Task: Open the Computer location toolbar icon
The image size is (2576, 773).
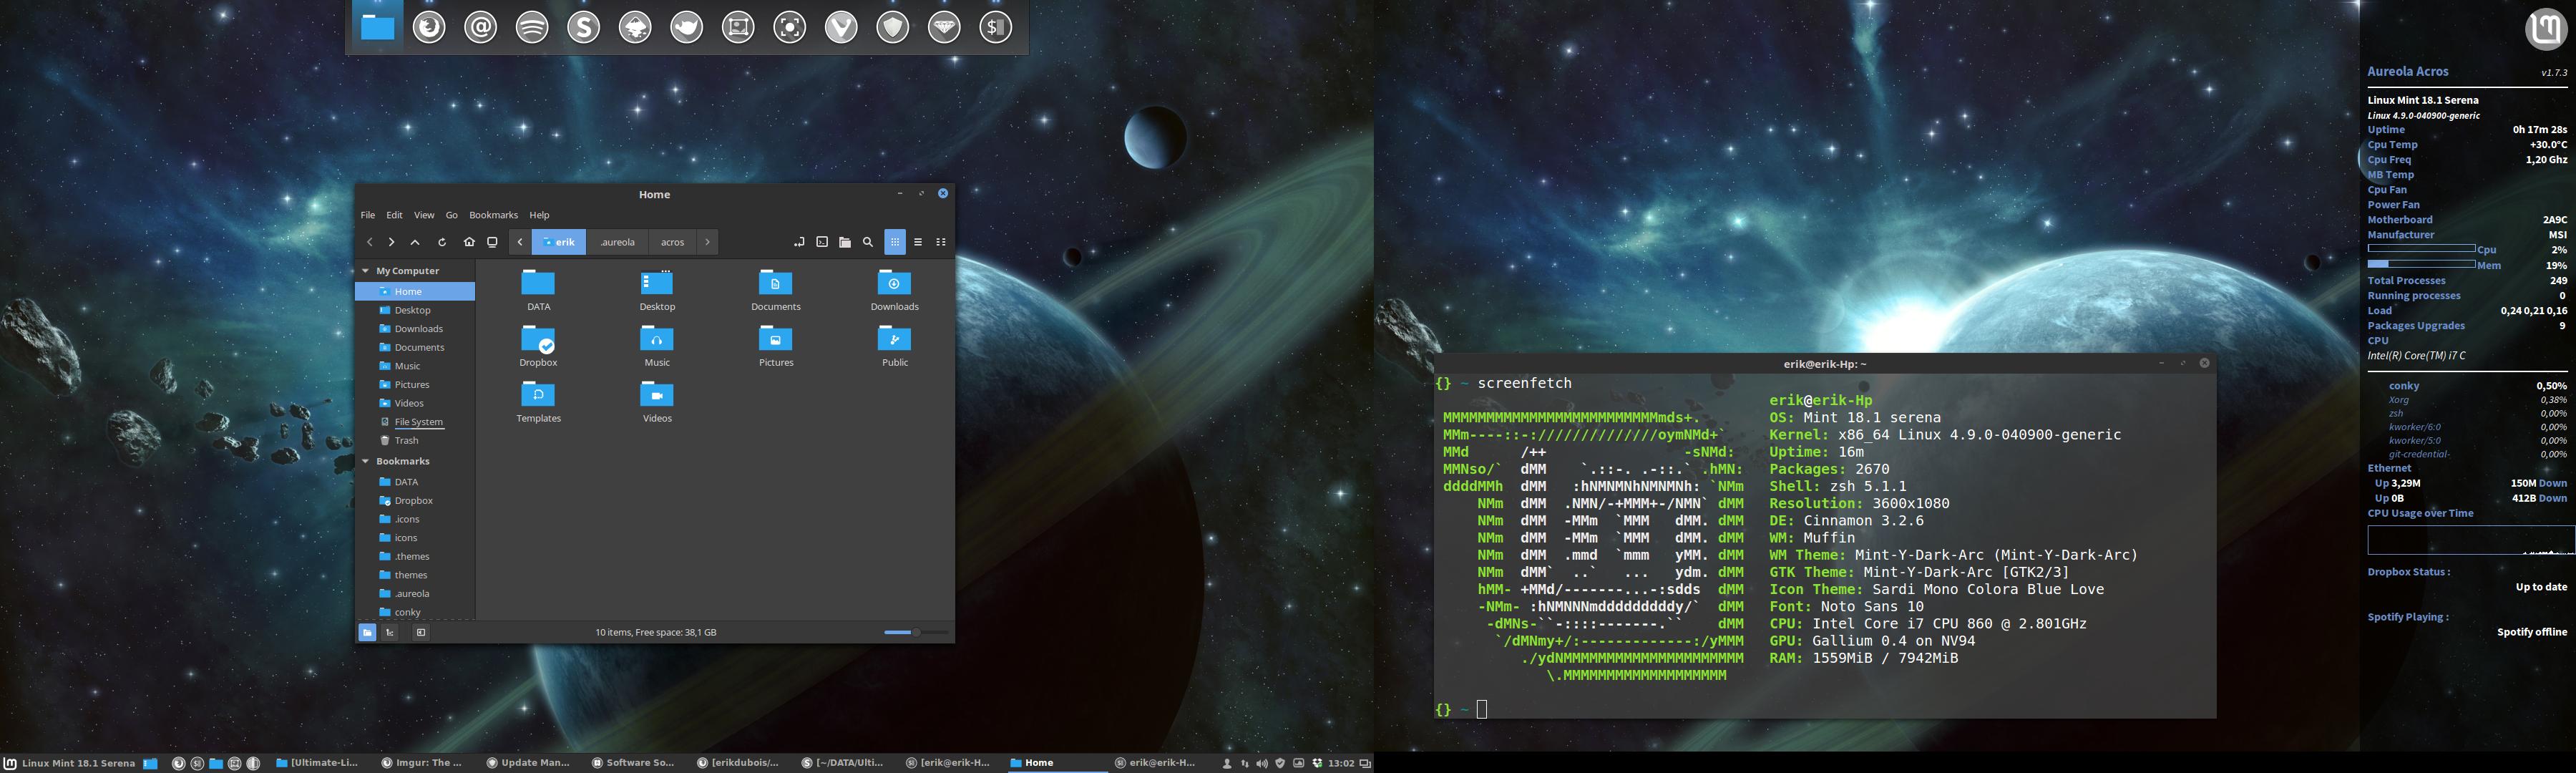Action: tap(492, 242)
